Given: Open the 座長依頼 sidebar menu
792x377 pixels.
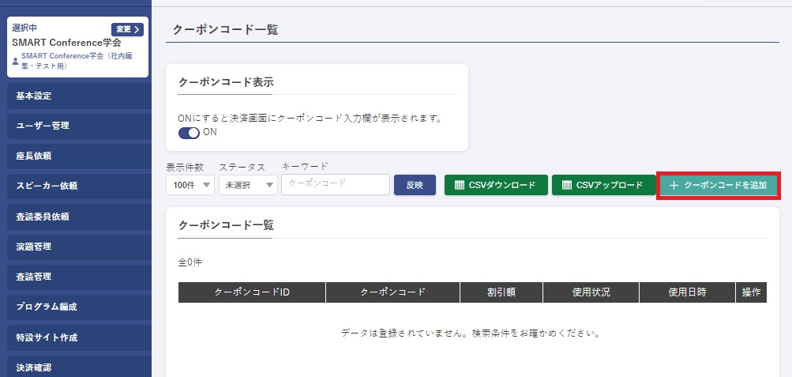Looking at the screenshot, I should point(77,156).
